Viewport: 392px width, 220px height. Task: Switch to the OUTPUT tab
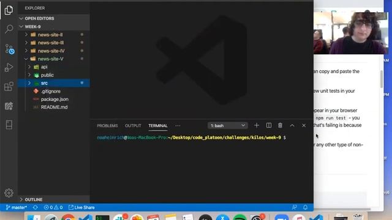tap(133, 125)
